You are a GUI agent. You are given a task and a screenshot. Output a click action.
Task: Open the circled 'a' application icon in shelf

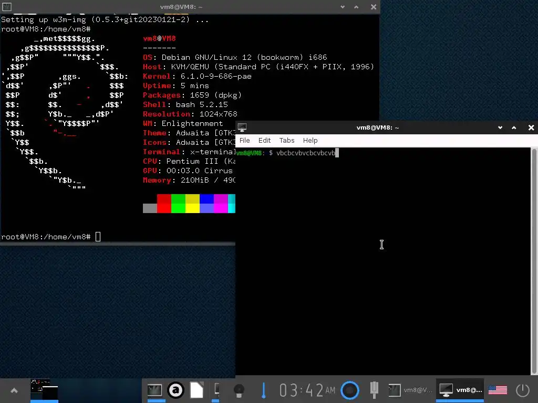click(175, 390)
